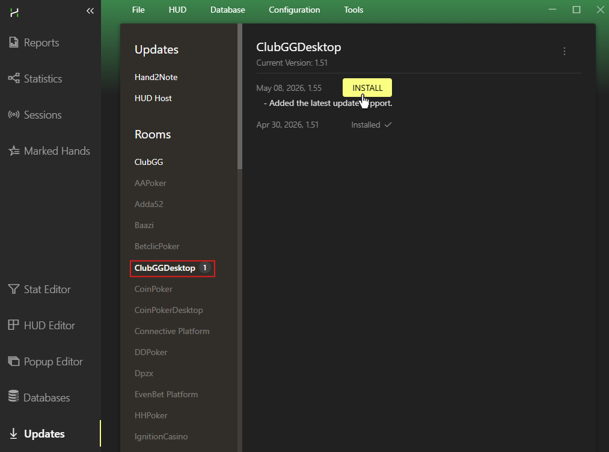Image resolution: width=609 pixels, height=452 pixels.
Task: Select the BetclicPoker room
Action: 157,246
